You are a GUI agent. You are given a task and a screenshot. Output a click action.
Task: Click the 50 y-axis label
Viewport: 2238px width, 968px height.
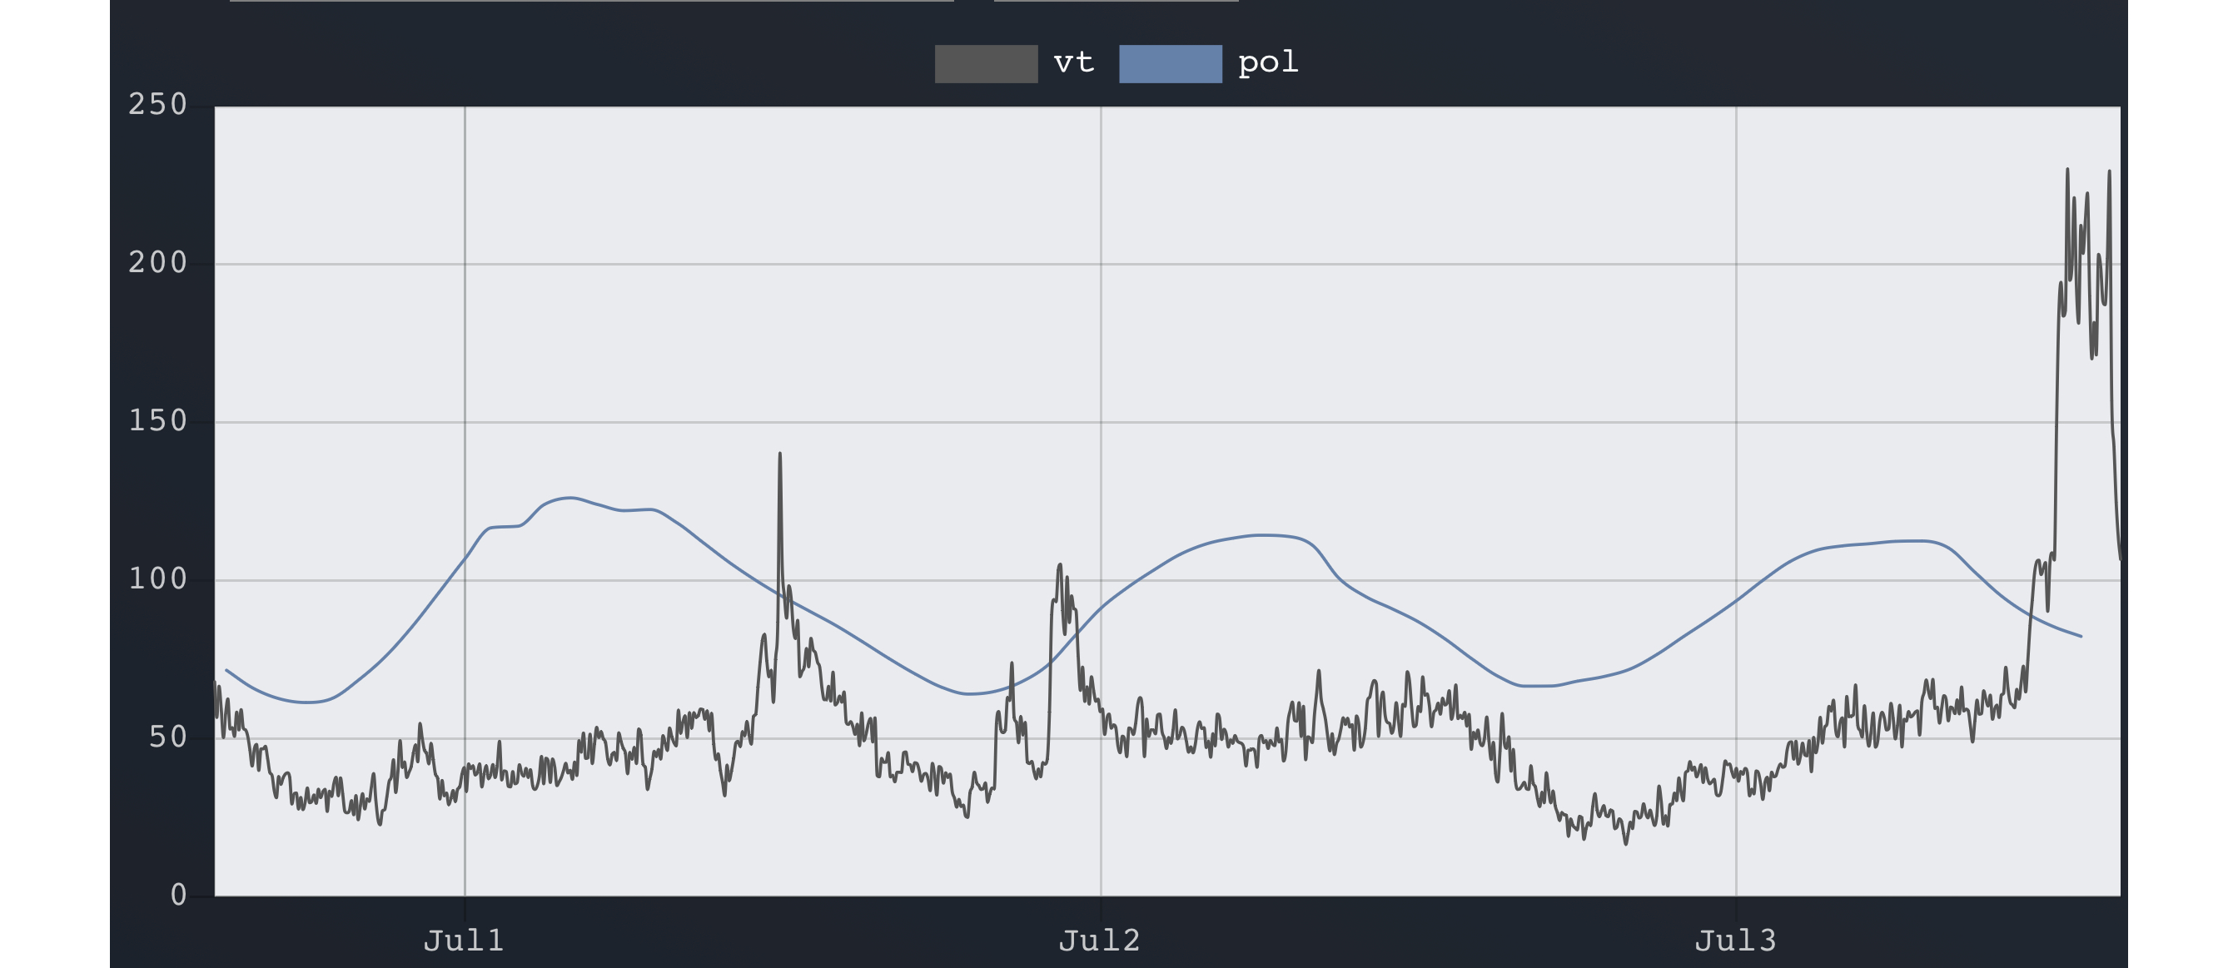tap(167, 737)
